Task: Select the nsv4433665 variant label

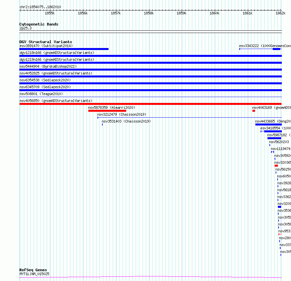Action: point(273,121)
